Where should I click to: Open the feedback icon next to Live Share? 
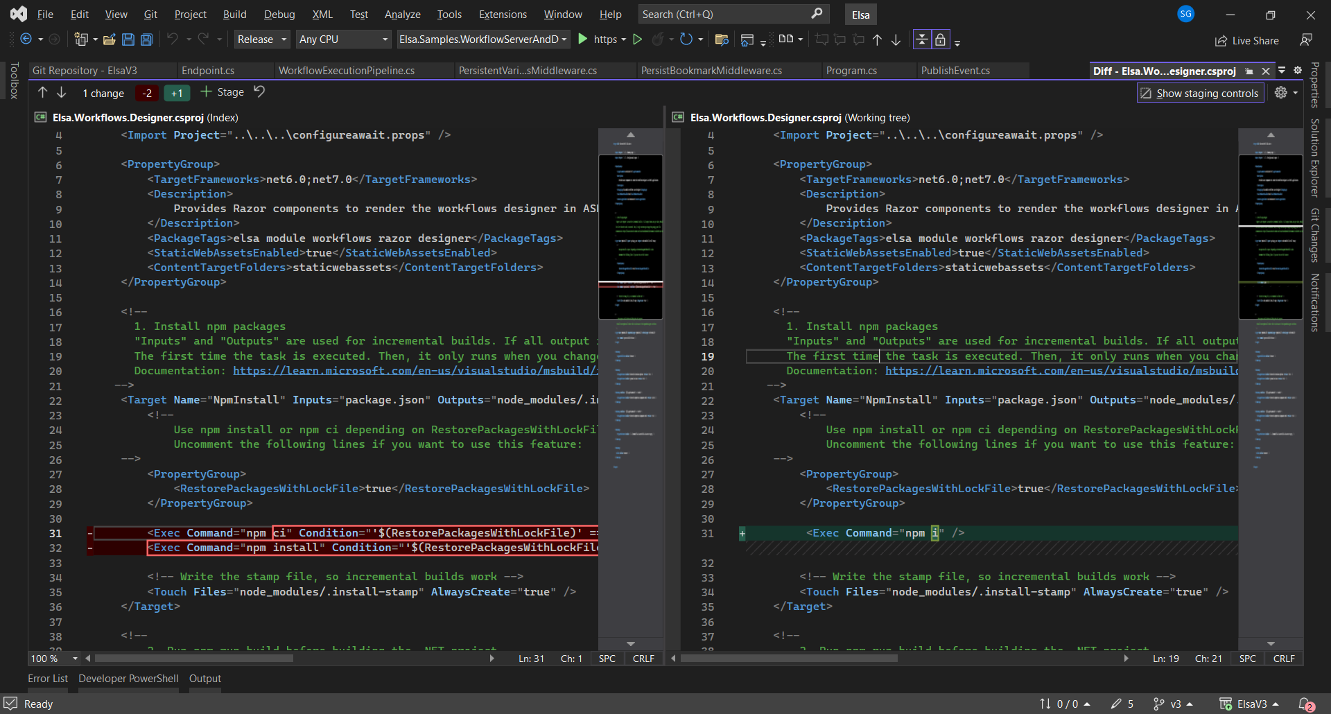tap(1306, 40)
